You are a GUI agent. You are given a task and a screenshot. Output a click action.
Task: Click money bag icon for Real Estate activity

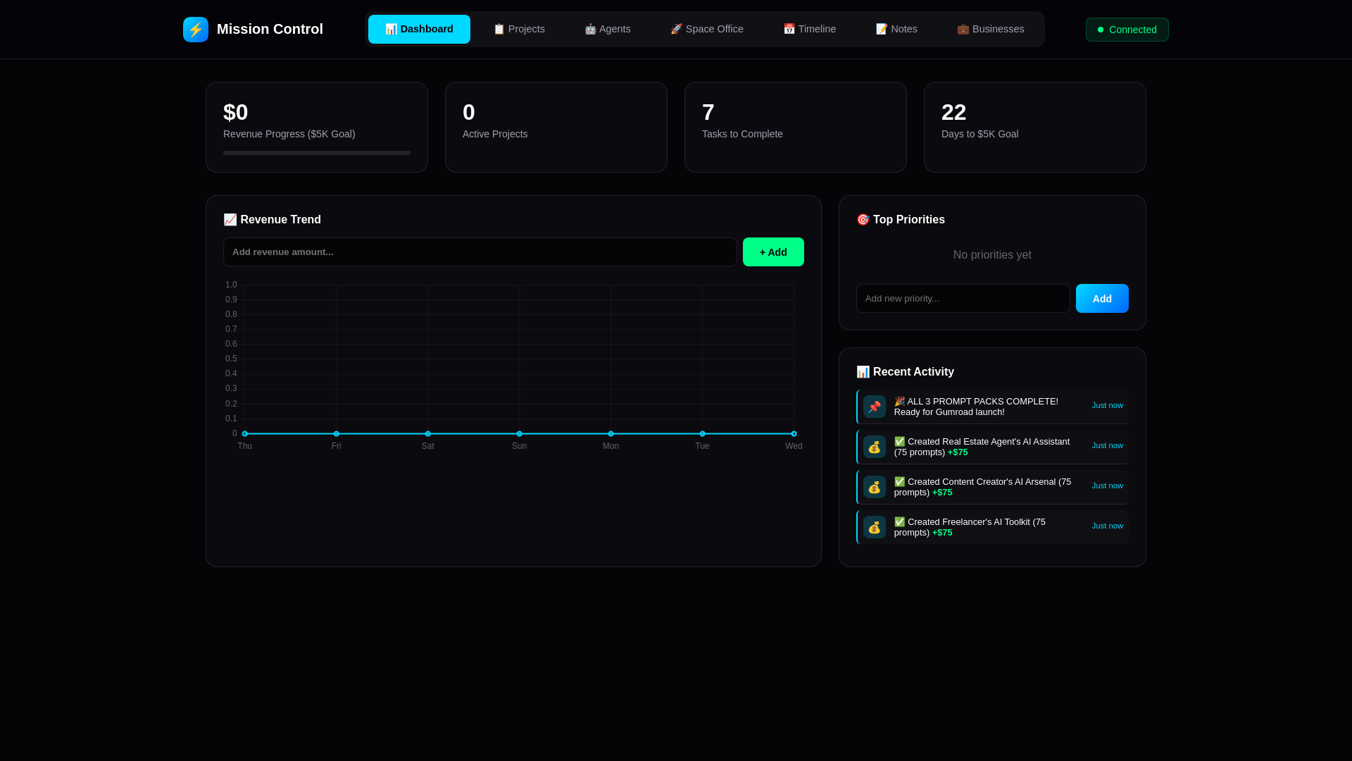(x=875, y=447)
